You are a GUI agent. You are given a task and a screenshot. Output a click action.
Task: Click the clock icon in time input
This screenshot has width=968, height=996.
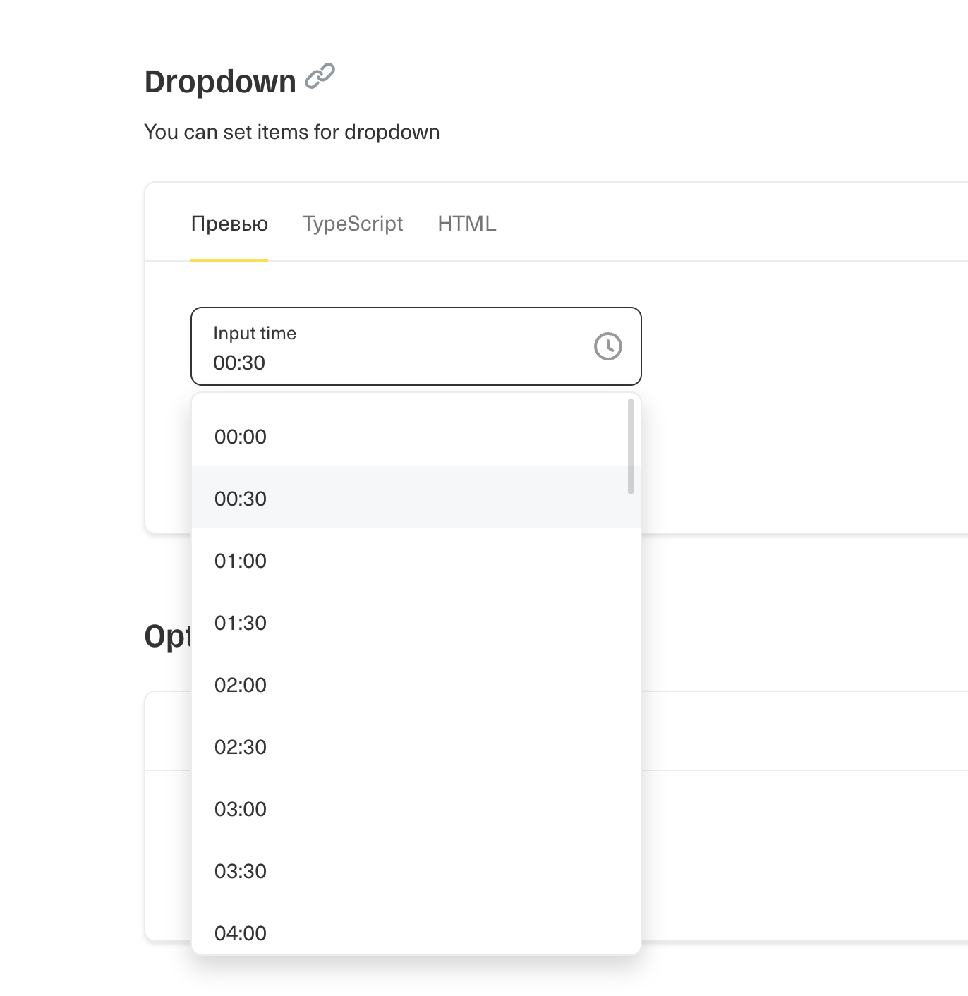coord(607,346)
